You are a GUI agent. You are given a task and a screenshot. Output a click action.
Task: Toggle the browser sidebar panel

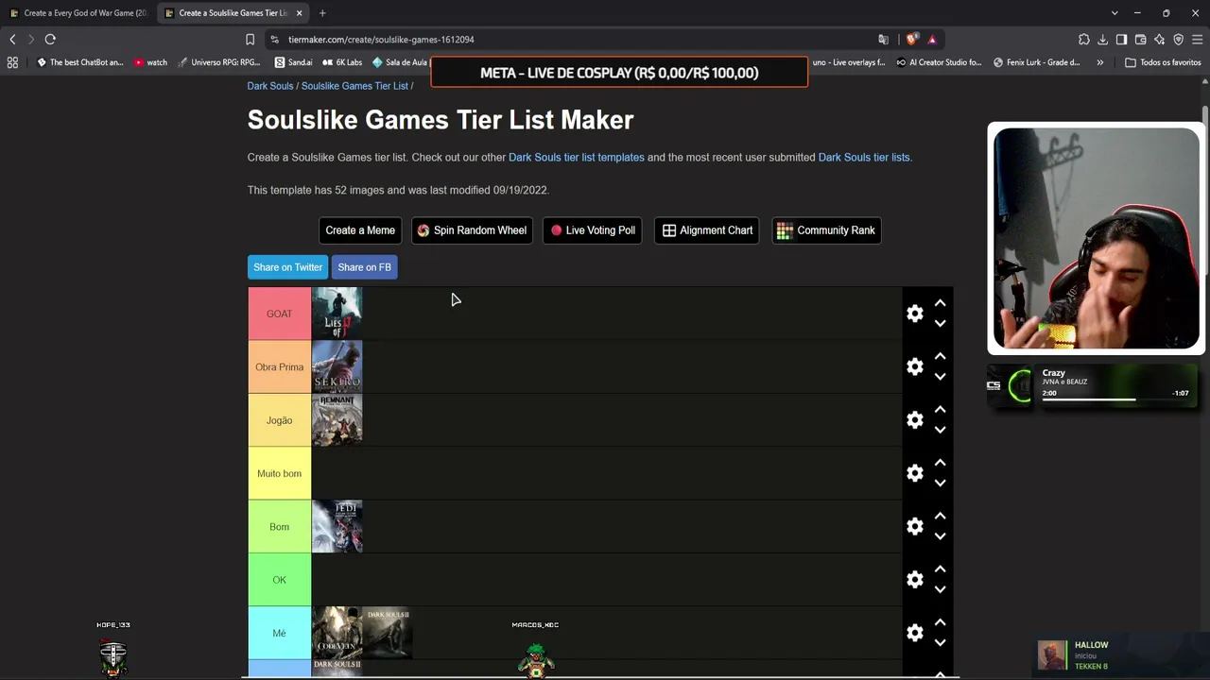click(x=1121, y=40)
